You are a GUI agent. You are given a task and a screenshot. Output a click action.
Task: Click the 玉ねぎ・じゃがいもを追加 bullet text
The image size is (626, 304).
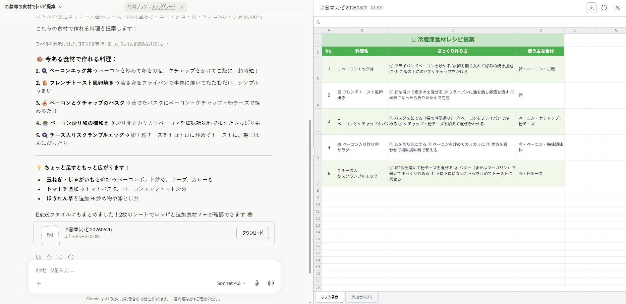point(129,180)
